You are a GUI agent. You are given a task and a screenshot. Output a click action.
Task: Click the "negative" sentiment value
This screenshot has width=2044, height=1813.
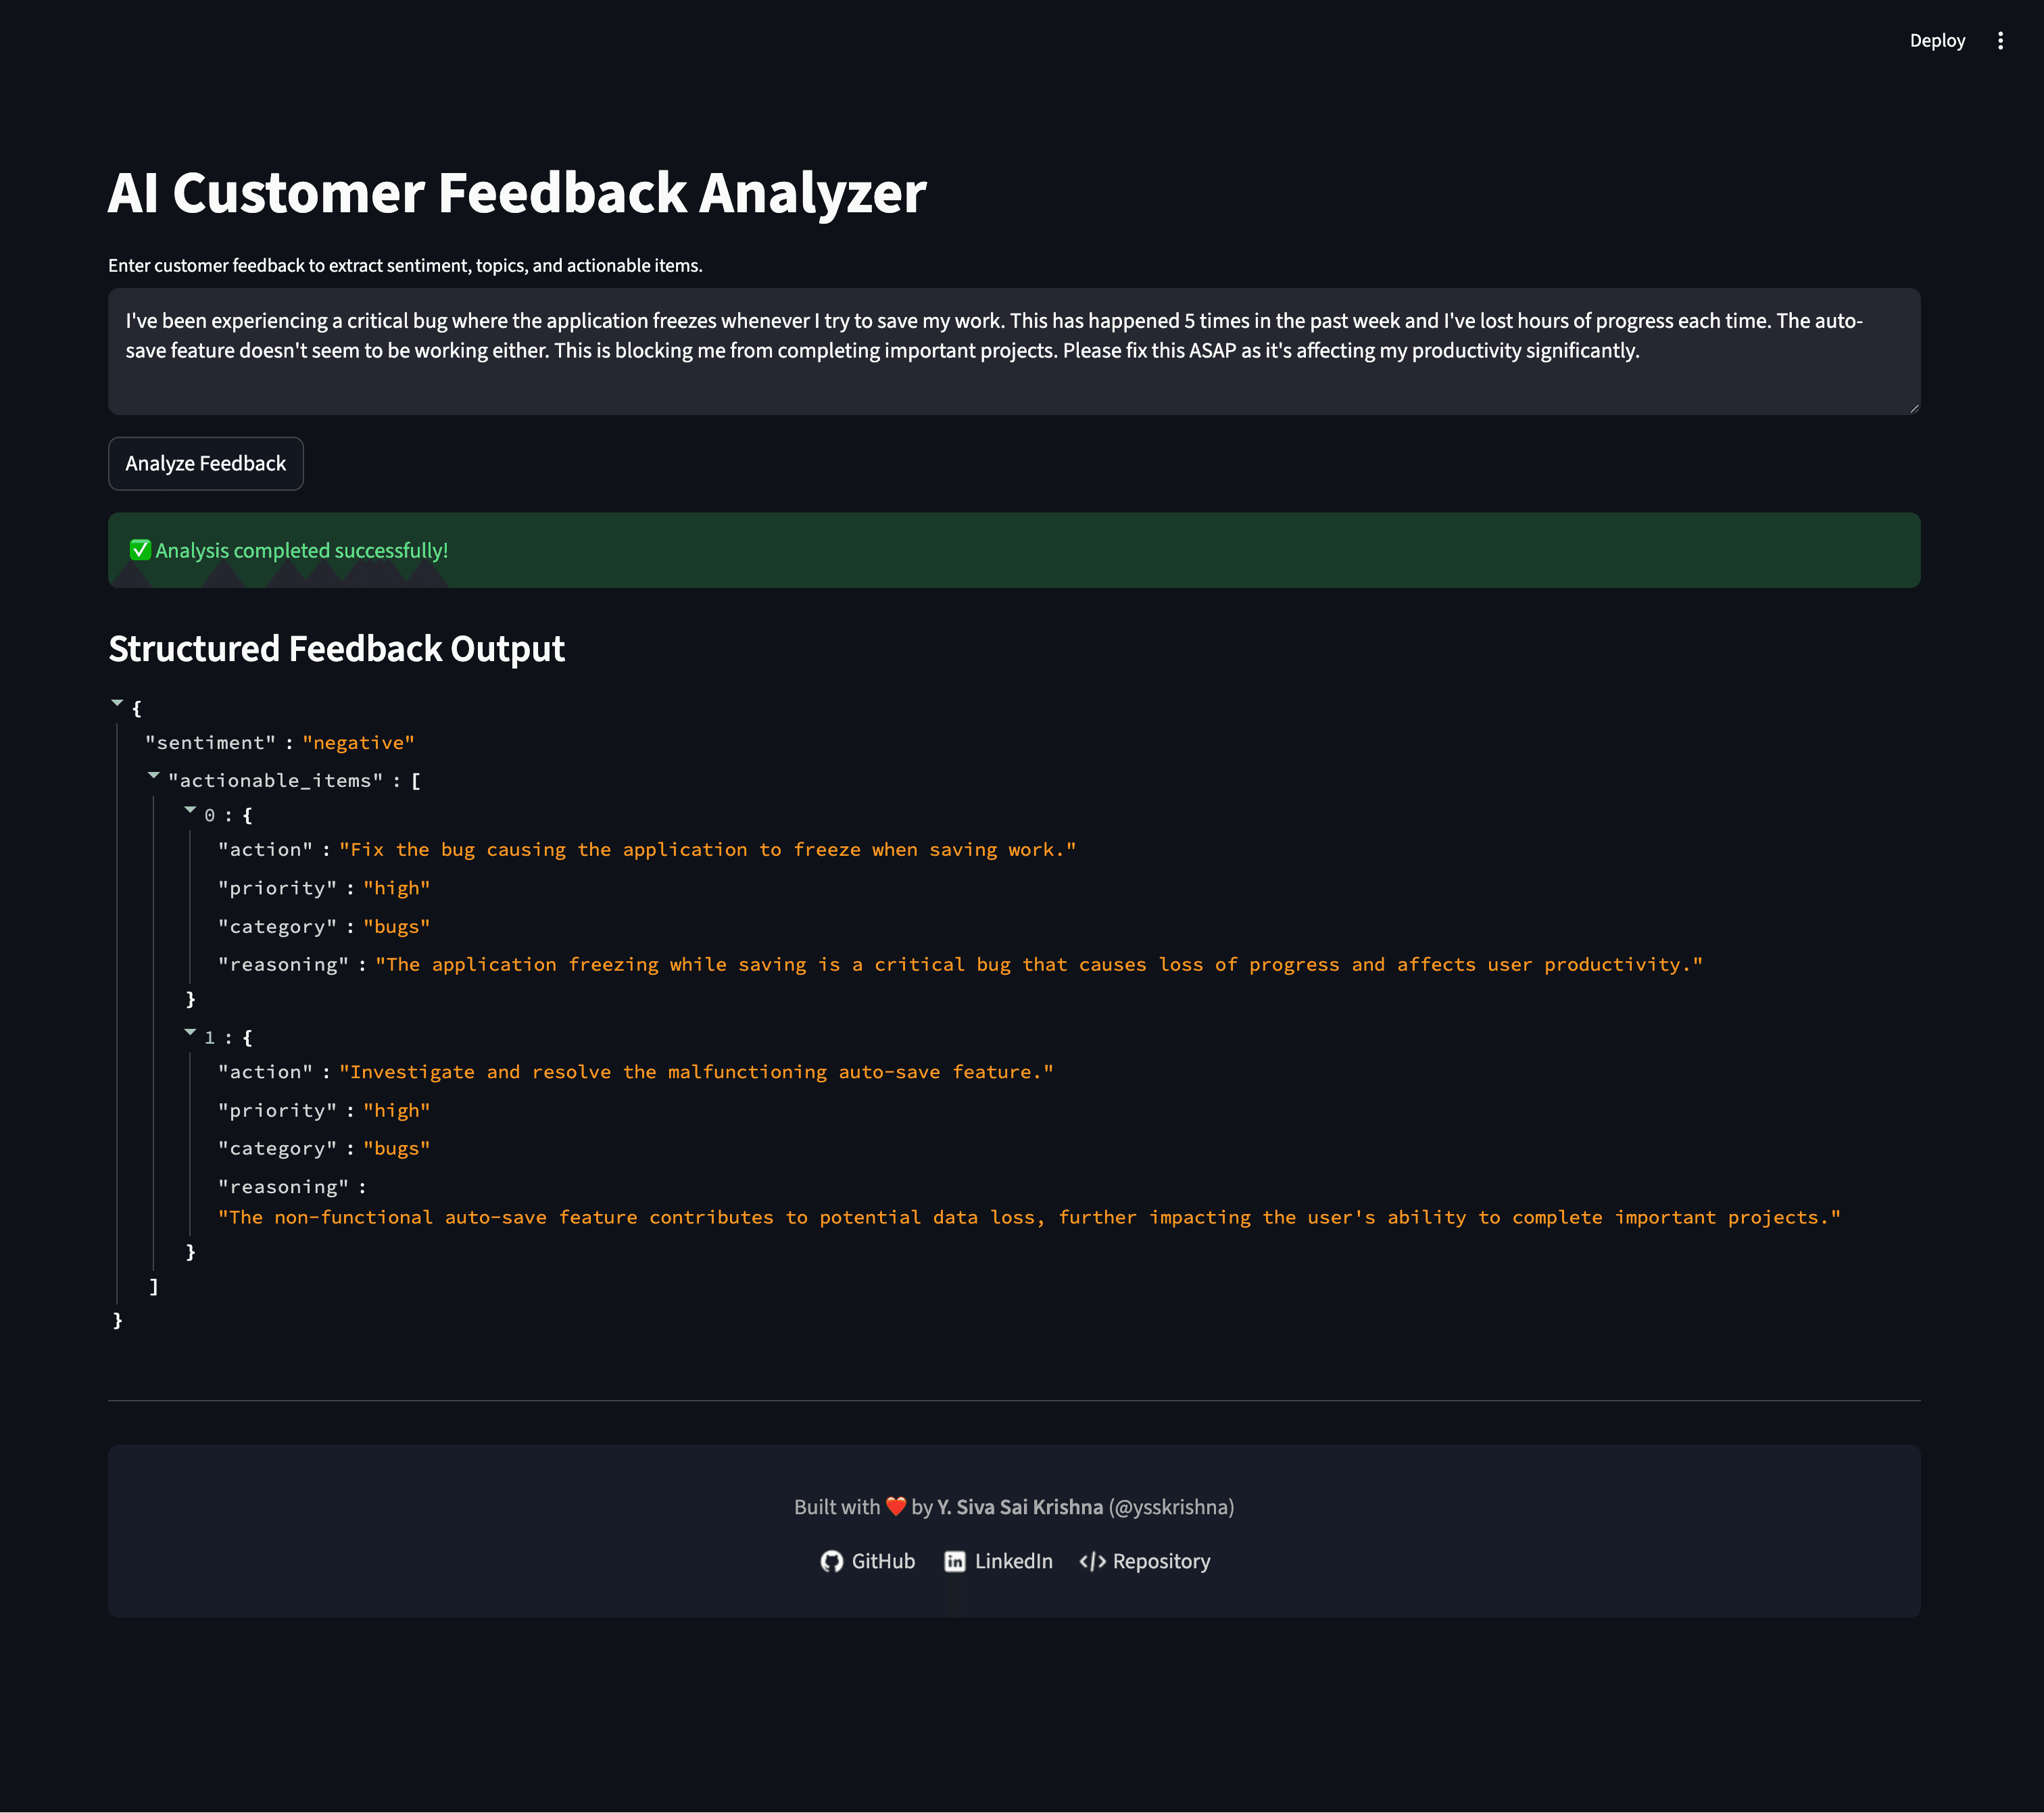point(358,743)
